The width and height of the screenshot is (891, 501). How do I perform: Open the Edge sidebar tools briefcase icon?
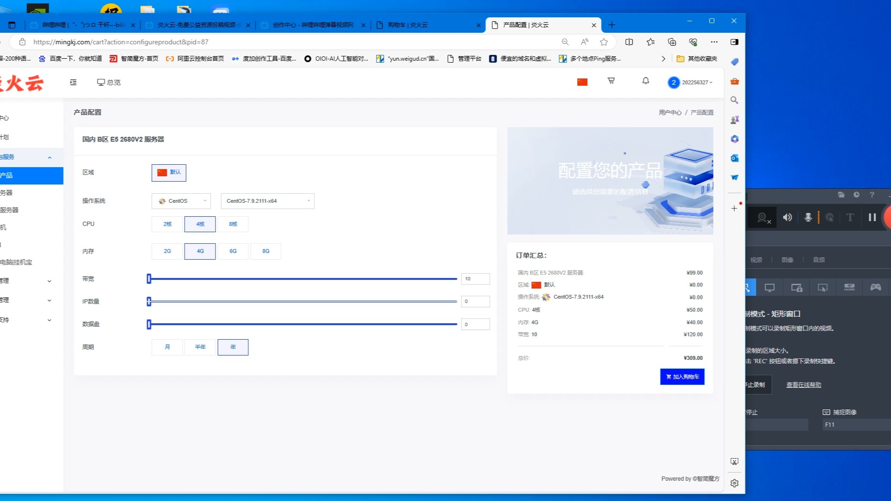click(734, 81)
